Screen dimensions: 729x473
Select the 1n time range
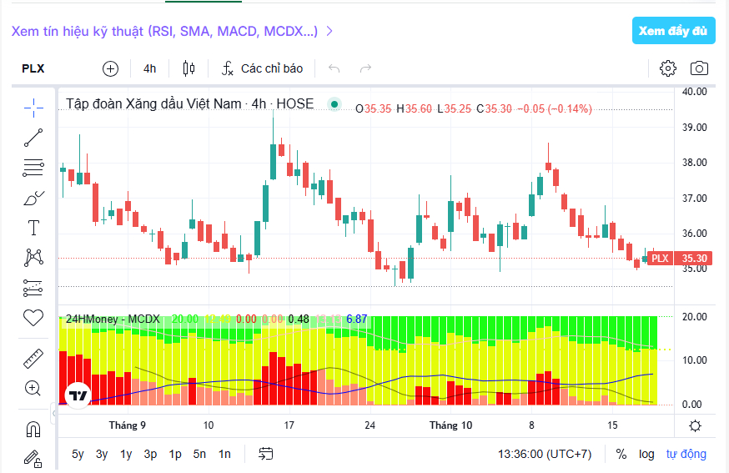(x=224, y=454)
